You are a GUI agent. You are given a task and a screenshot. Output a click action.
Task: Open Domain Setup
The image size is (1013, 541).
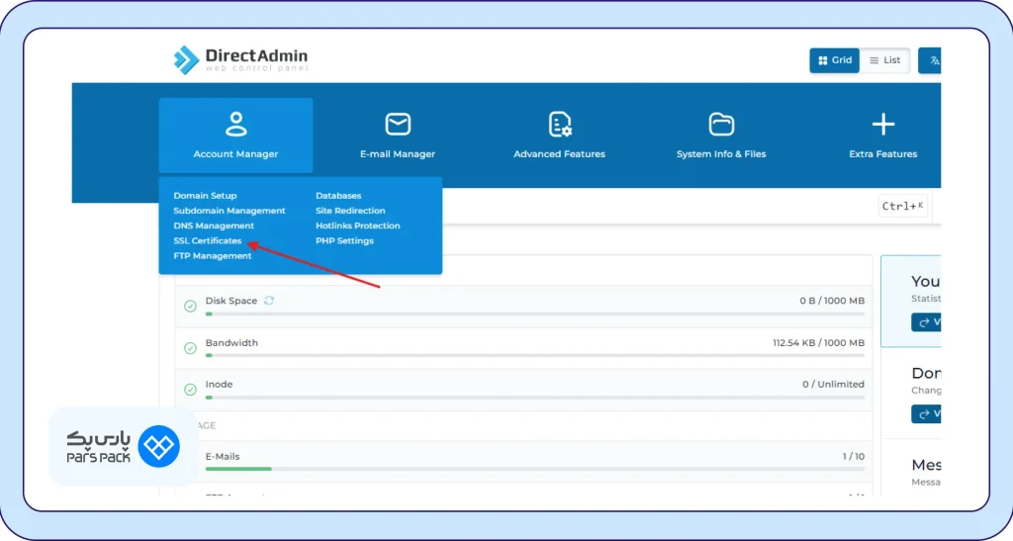(205, 196)
